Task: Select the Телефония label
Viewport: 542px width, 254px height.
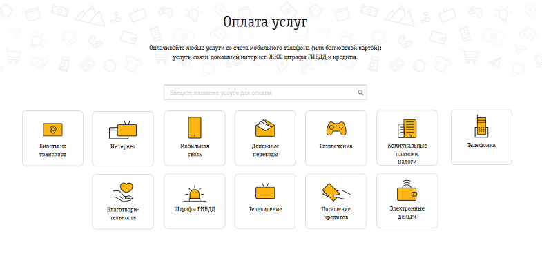Action: tap(481, 145)
